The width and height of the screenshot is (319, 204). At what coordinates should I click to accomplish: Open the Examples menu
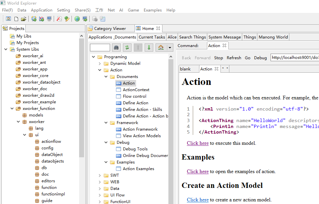tap(153, 10)
